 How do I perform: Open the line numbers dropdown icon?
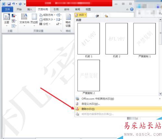pyautogui.click(x=59, y=19)
